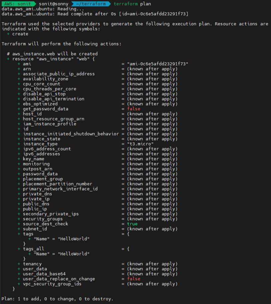Click the "user_data" attribute
271x304 pixels.
point(35,269)
